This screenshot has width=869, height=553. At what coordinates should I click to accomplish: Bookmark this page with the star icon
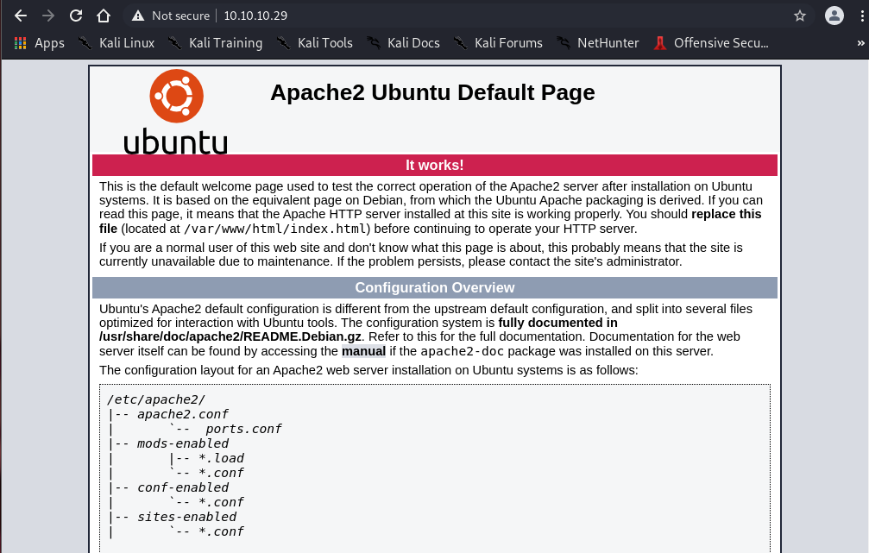[x=799, y=16]
